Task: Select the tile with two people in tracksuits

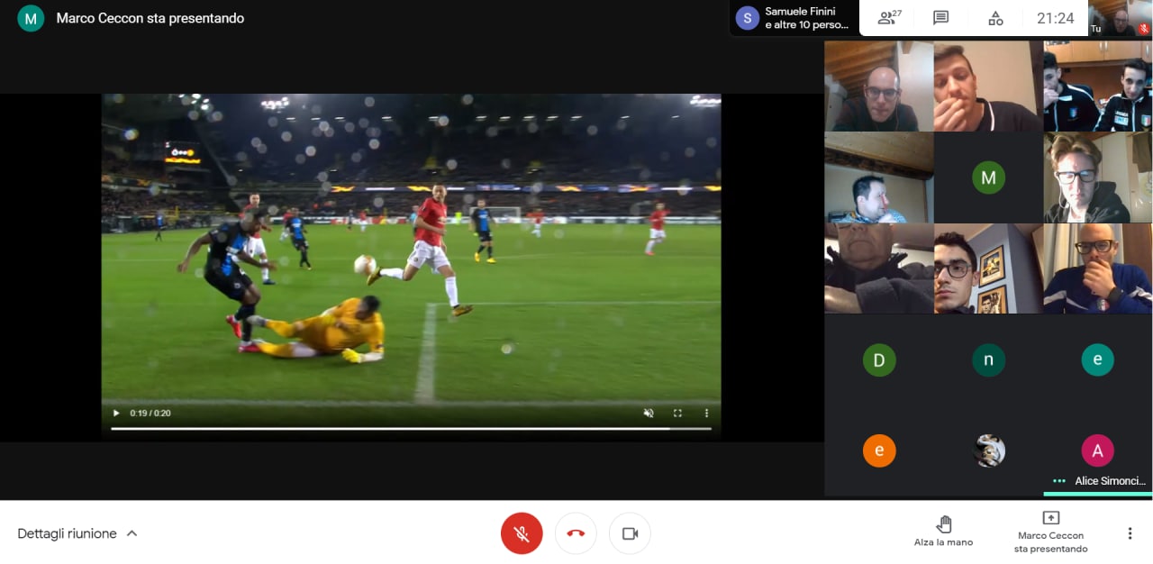Action: pyautogui.click(x=1098, y=86)
